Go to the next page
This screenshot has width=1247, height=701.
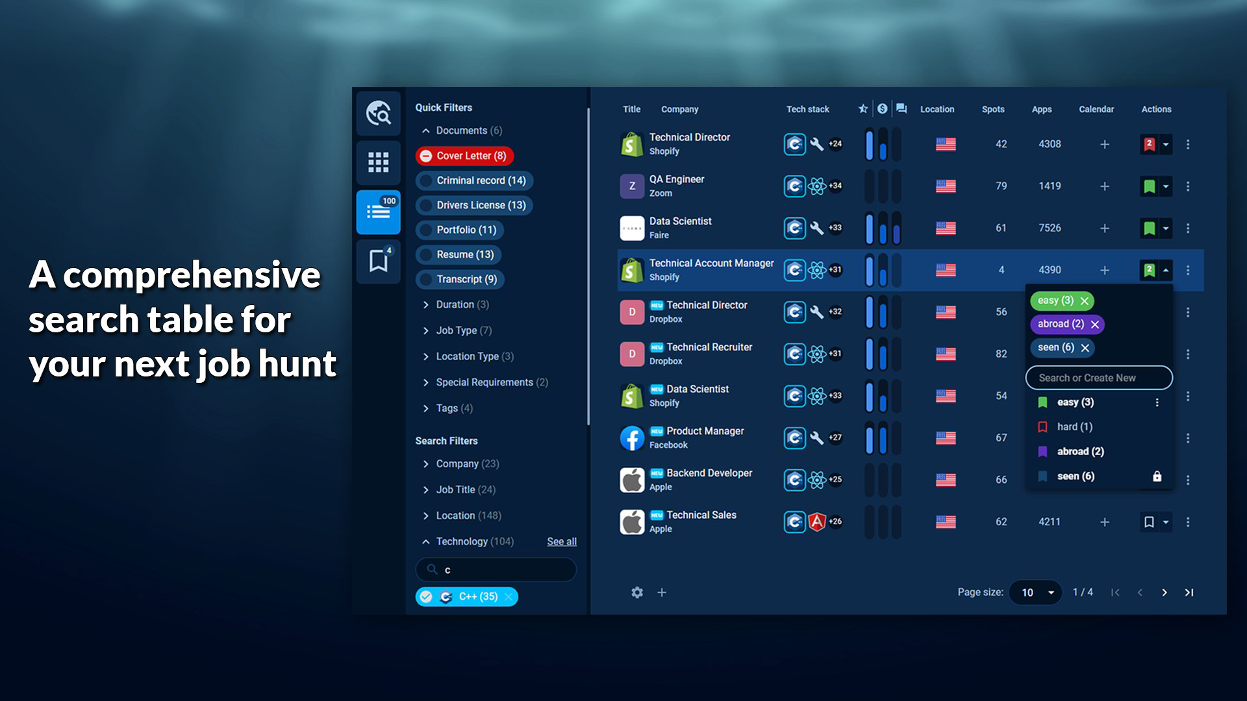tap(1165, 592)
